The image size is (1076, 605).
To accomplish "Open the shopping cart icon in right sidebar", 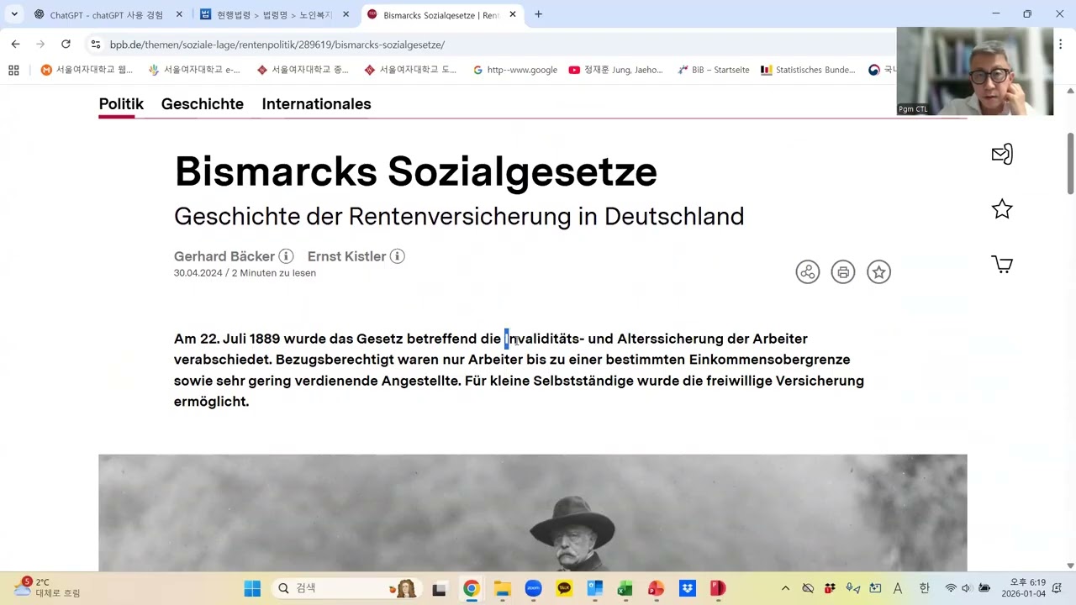I will click(x=1002, y=265).
